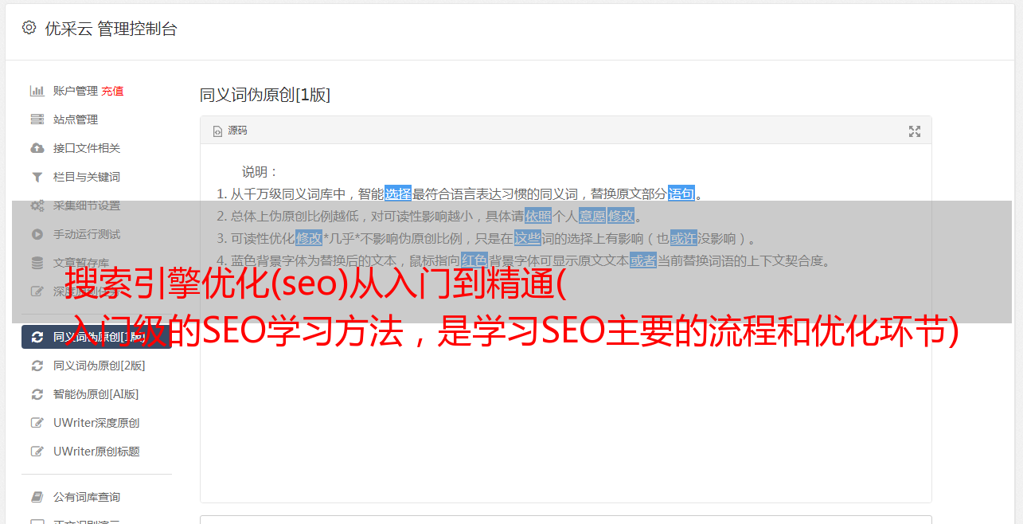This screenshot has height=524, width=1023.
Task: Toggle the 源码 source code button
Action: pos(230,131)
